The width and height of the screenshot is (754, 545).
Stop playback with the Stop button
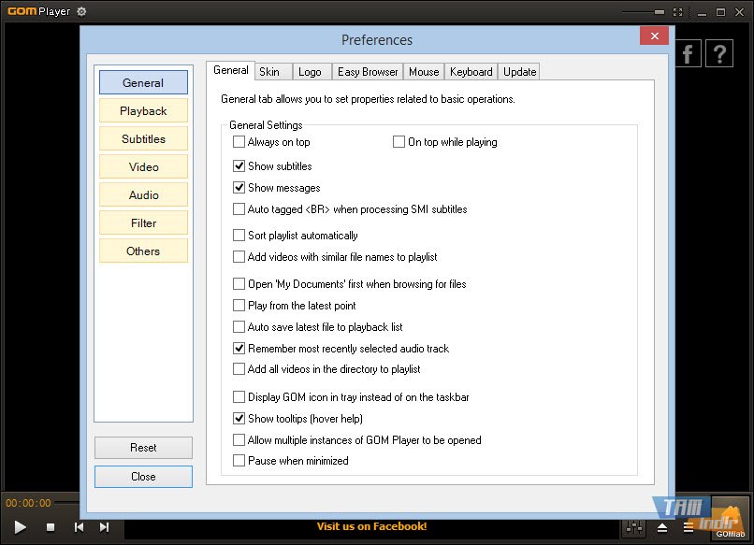51,527
